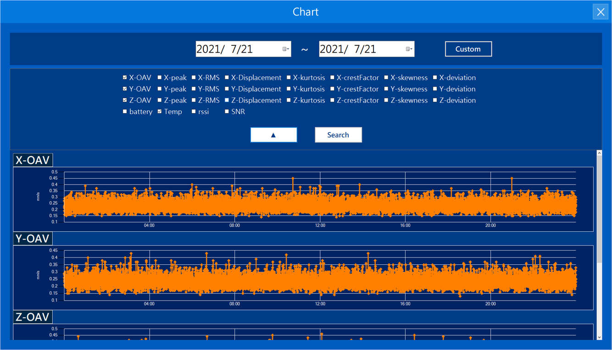Click the Y-OAV chart title label
The width and height of the screenshot is (612, 350).
[x=33, y=239]
